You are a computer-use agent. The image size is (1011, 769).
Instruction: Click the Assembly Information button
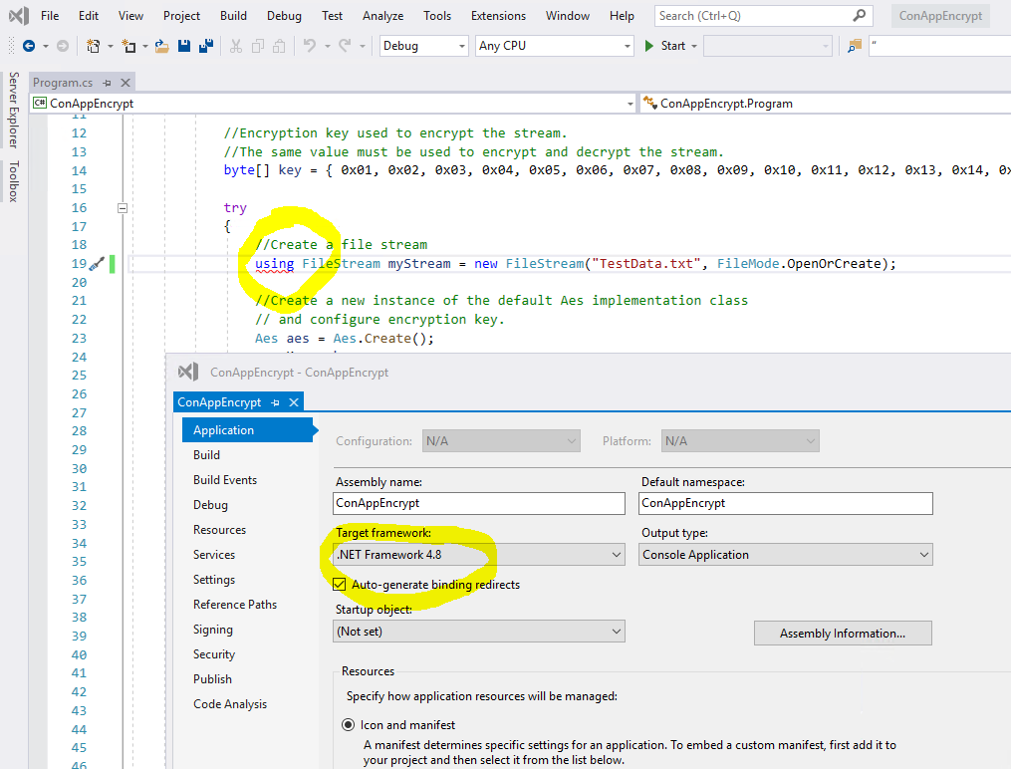(x=843, y=633)
